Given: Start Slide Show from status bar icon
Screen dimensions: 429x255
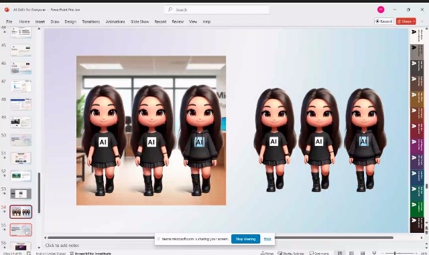Looking at the screenshot, I should tap(374, 254).
